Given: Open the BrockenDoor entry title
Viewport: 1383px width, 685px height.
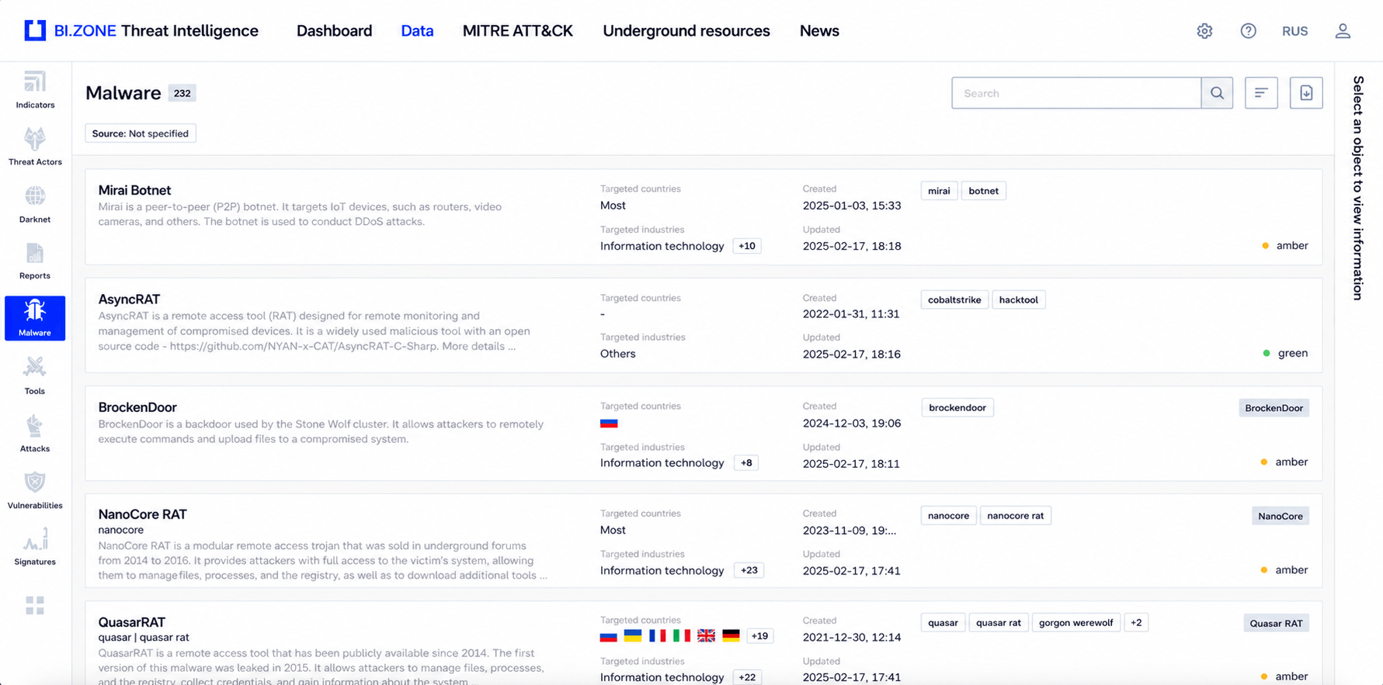Looking at the screenshot, I should pos(137,407).
